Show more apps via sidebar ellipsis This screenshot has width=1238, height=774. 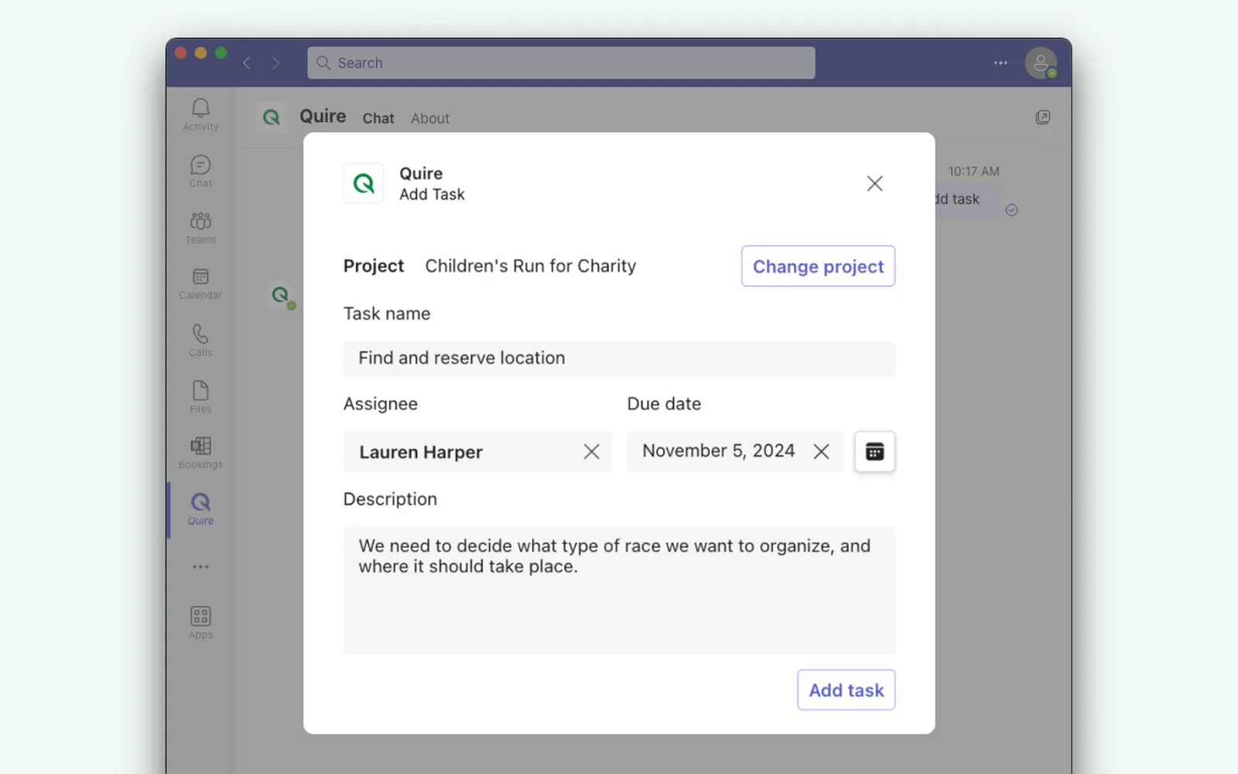(x=200, y=567)
